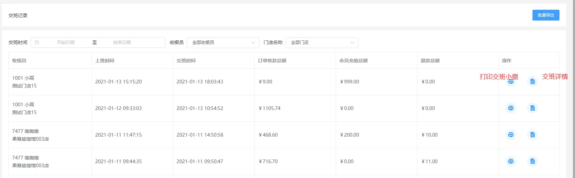View shift details for ¥716.70 row
Screen dimensions: 575x178
pos(532,162)
